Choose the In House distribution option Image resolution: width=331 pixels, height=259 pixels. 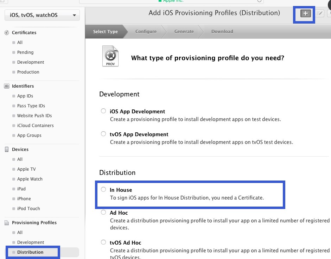click(x=103, y=190)
